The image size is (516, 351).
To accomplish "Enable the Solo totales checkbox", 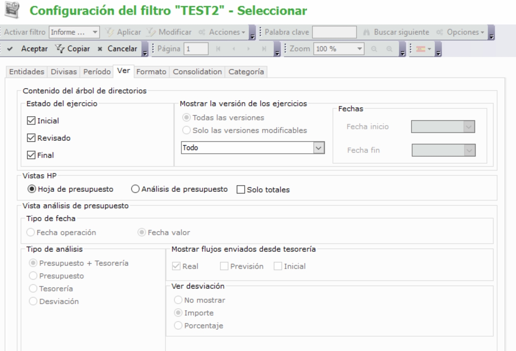I will 240,190.
